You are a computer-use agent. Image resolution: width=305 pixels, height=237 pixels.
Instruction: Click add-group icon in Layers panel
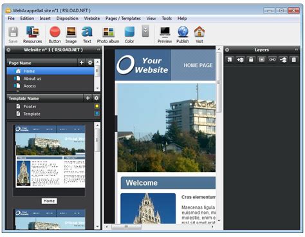[240, 59]
